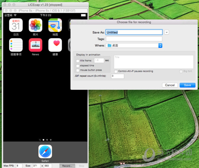This screenshot has width=199, height=168.
Task: Click the iPhone 6s simulator window title
Action: click(47, 11)
